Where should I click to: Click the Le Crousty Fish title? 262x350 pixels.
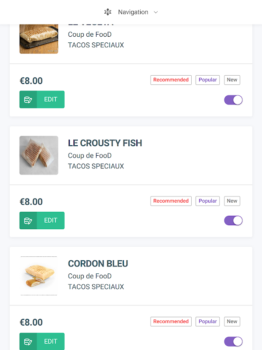(105, 143)
